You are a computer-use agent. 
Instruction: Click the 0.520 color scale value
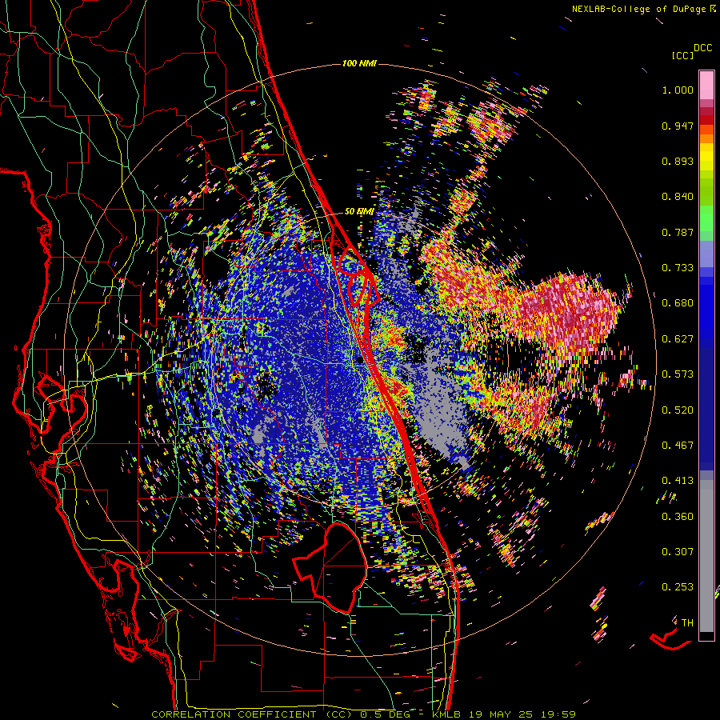[678, 410]
